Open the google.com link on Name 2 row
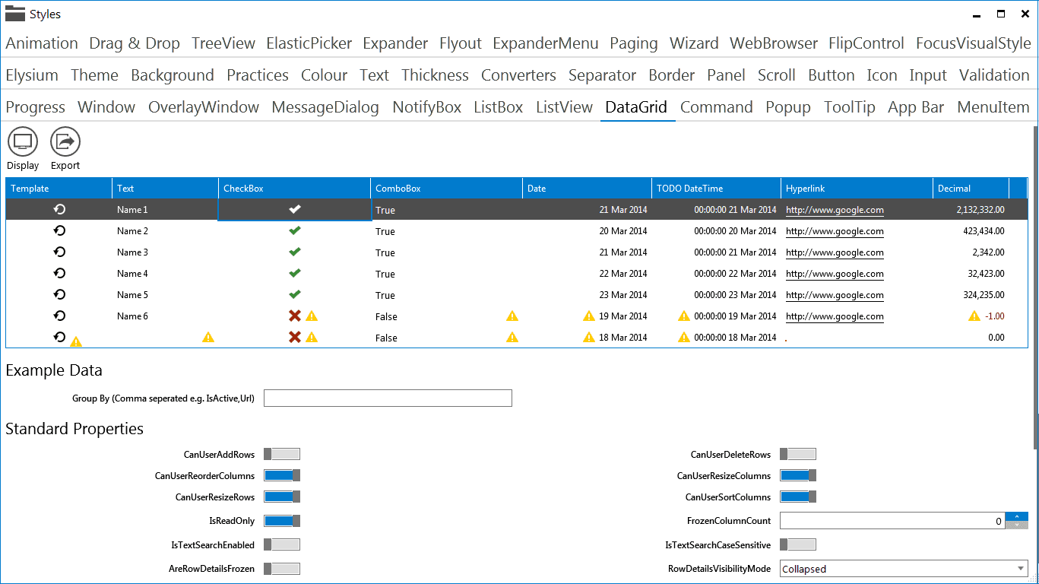The height and width of the screenshot is (584, 1039). tap(834, 231)
